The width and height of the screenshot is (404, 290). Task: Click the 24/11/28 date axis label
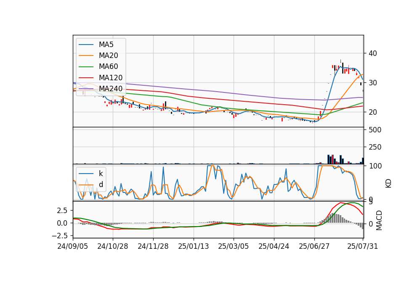153,246
